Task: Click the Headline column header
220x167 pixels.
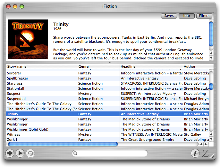Action: [x=151, y=66]
